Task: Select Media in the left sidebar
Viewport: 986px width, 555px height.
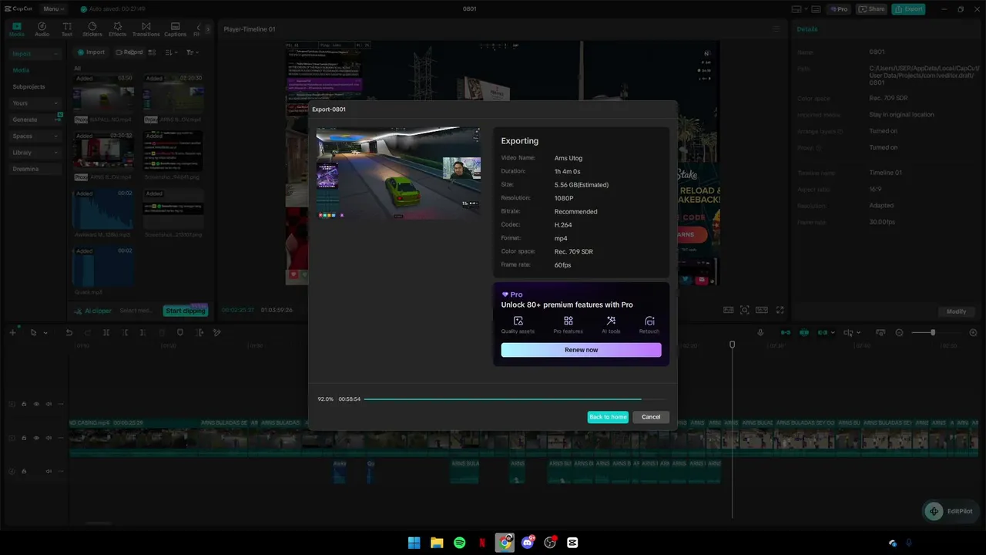Action: (x=21, y=70)
